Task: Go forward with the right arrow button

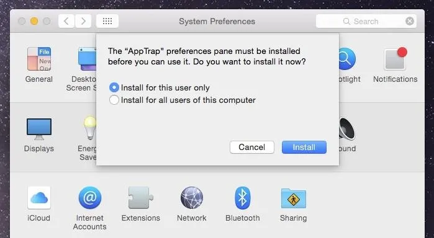Action: pyautogui.click(x=83, y=21)
